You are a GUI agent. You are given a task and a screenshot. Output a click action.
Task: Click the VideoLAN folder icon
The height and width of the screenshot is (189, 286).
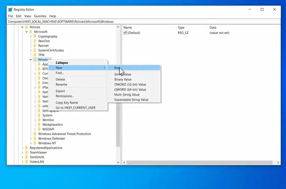27,162
